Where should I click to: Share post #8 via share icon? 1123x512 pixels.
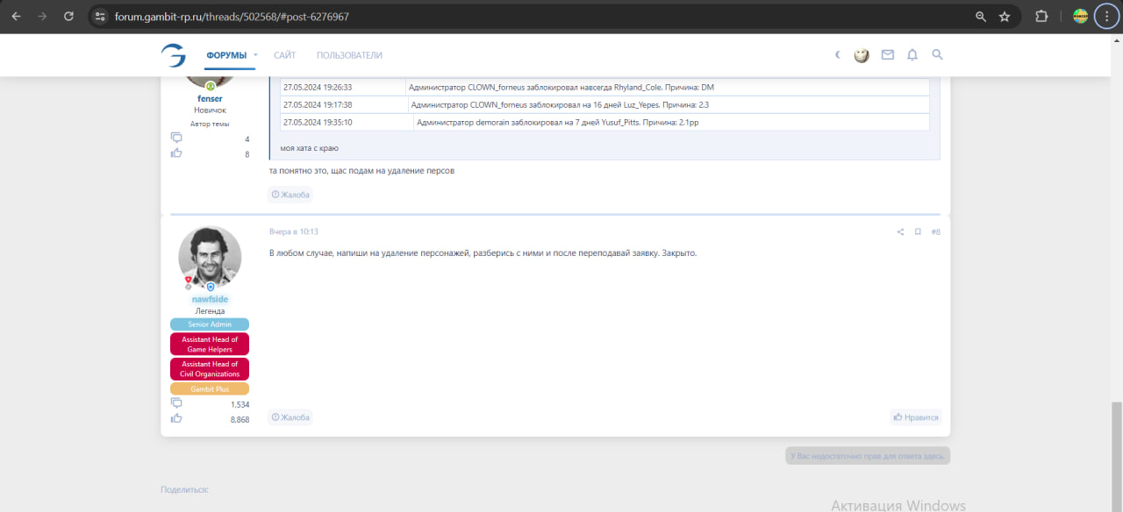coord(900,232)
